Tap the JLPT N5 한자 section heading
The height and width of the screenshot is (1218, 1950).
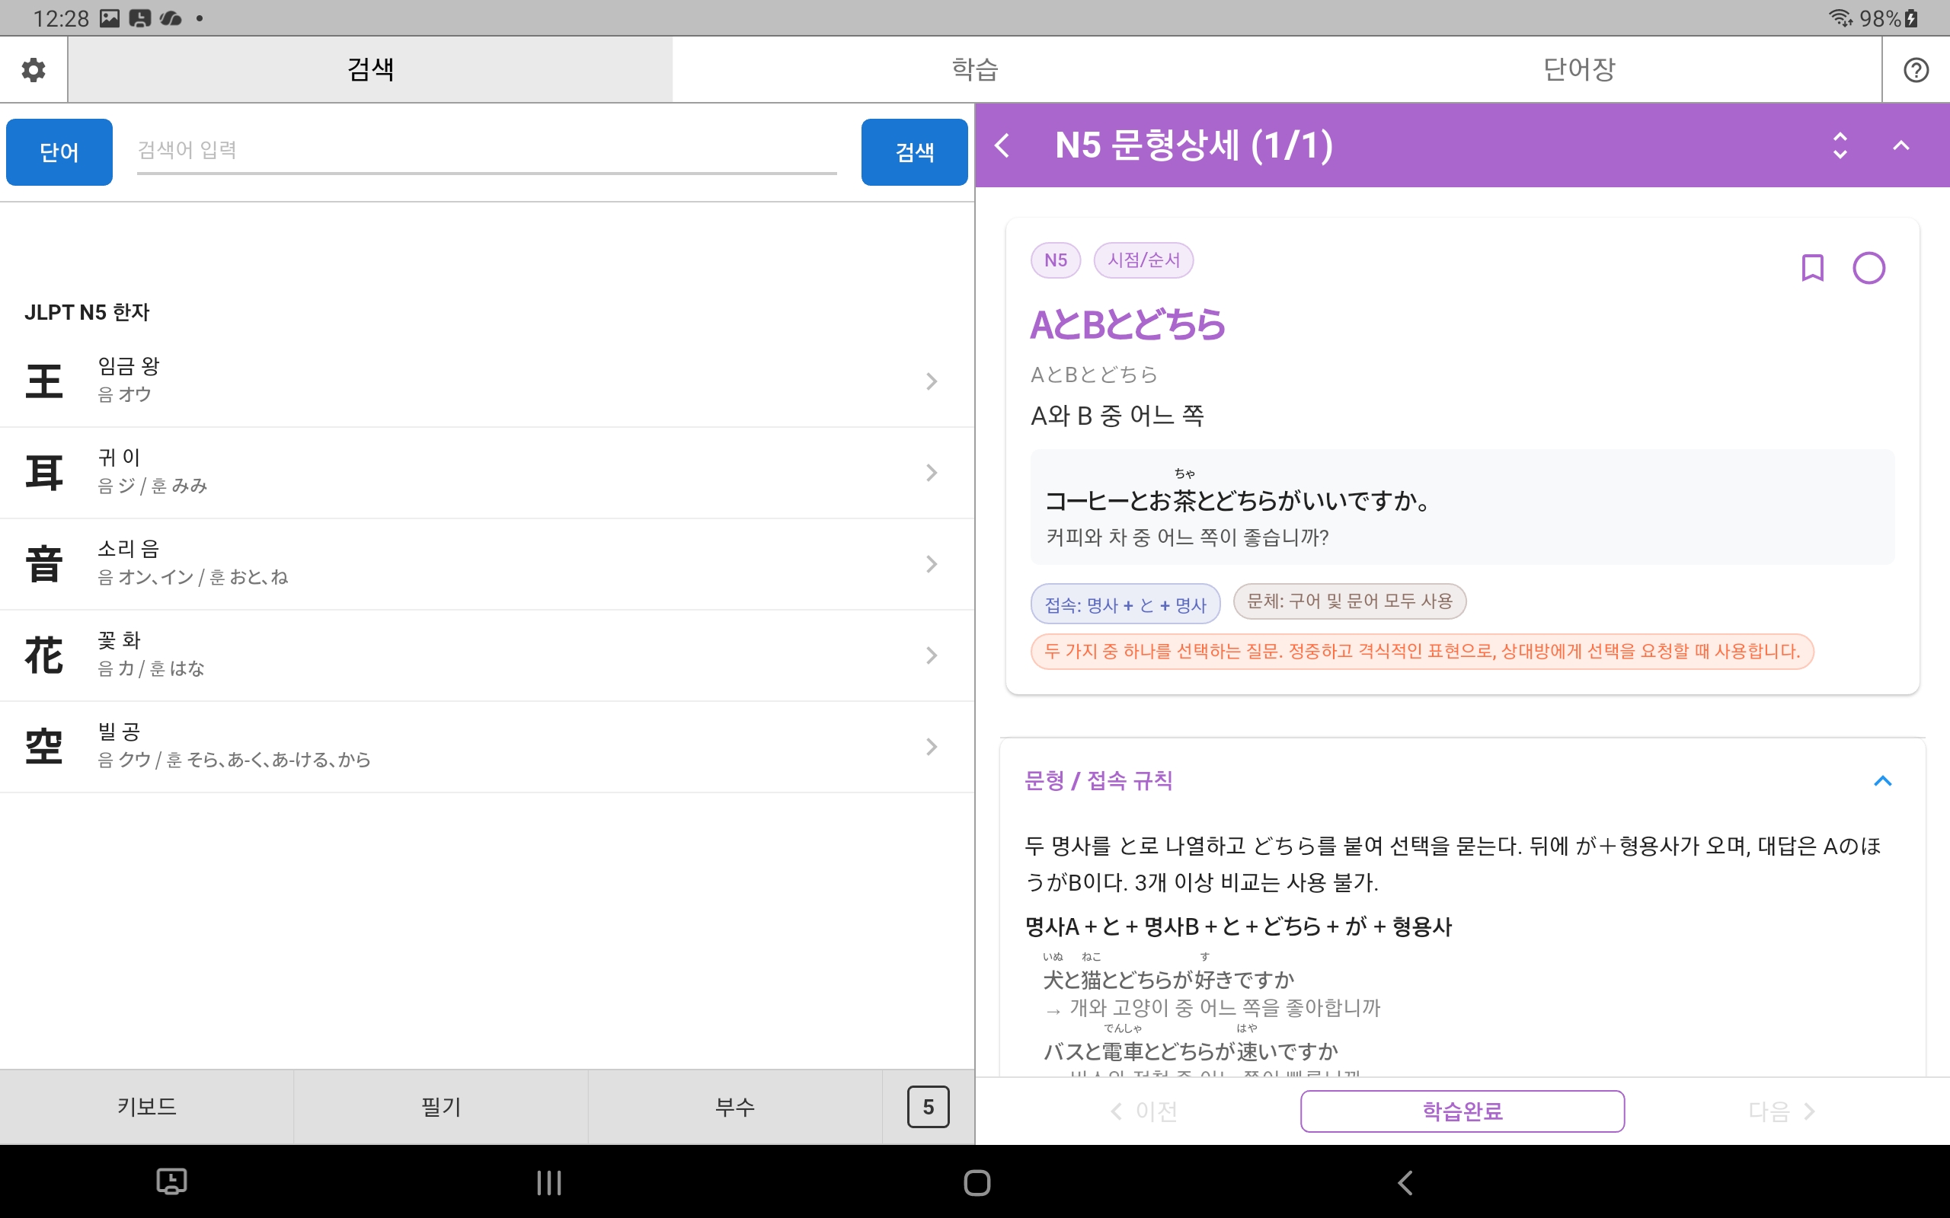(x=87, y=313)
